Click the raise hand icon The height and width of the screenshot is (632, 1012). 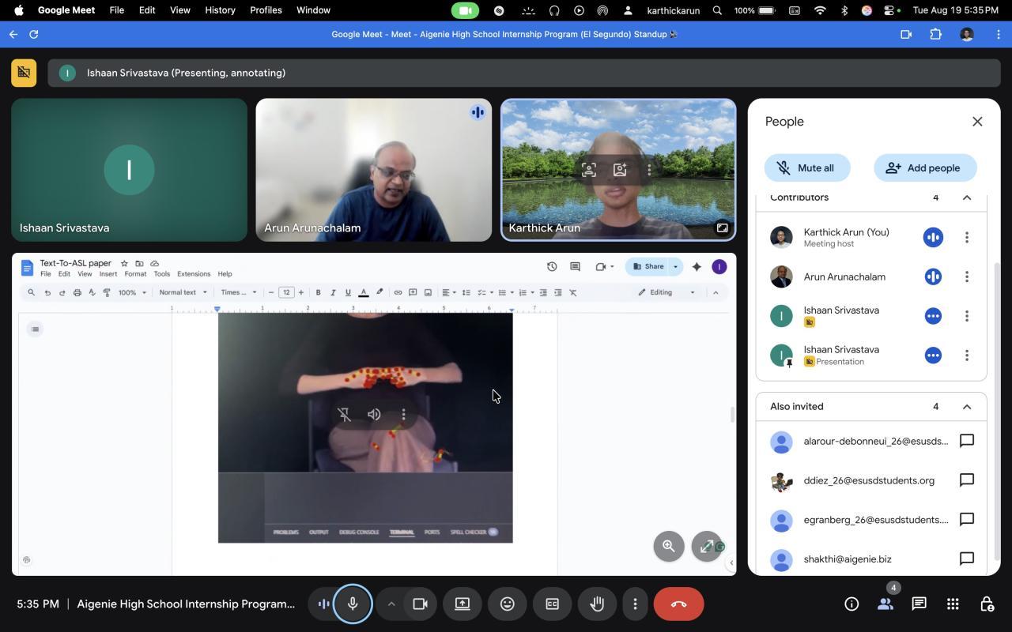[597, 604]
